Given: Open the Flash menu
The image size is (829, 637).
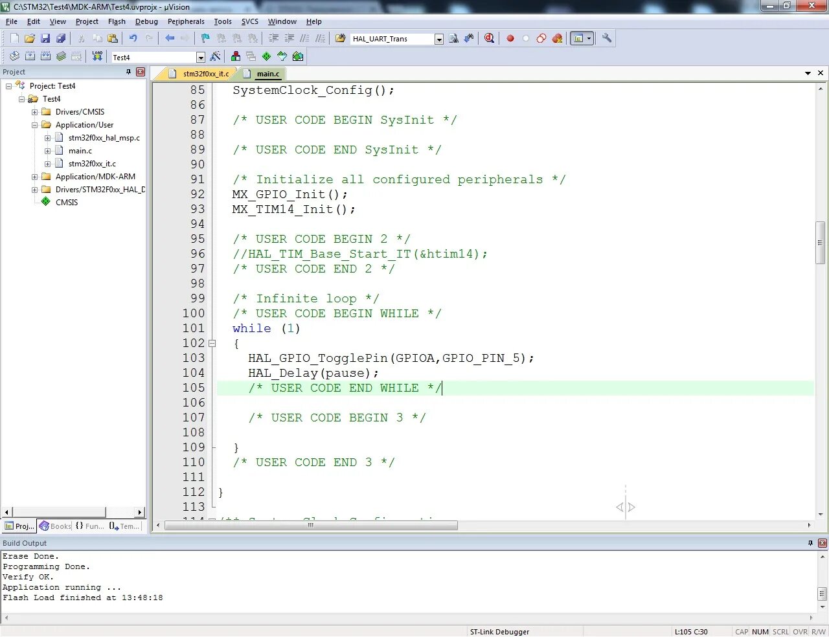Looking at the screenshot, I should pos(117,21).
